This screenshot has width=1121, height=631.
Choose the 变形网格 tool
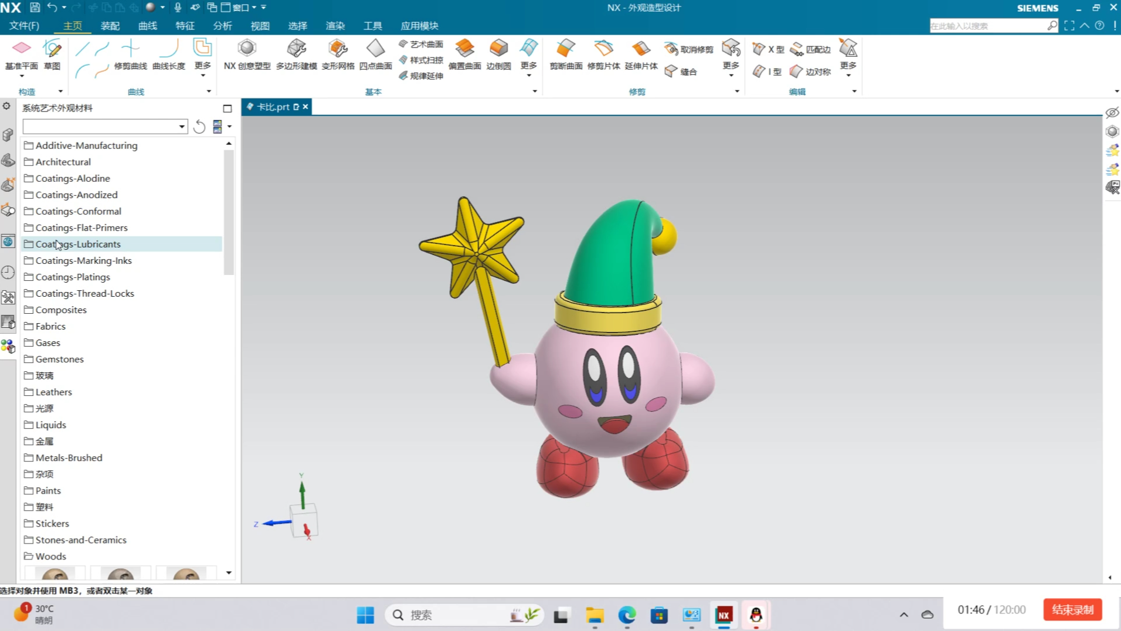point(338,55)
